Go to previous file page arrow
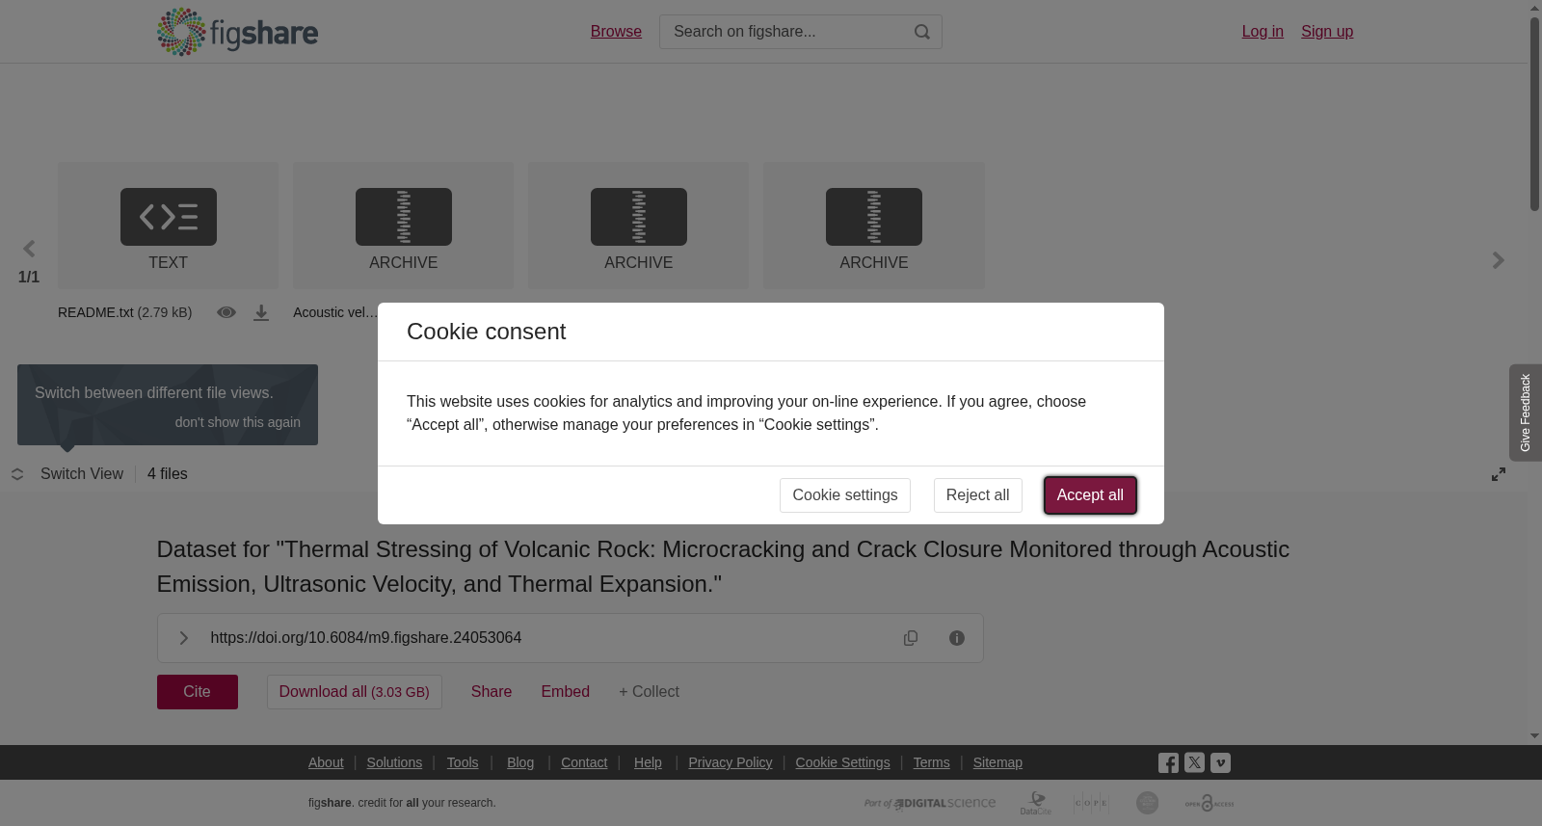The image size is (1542, 826). point(29,250)
